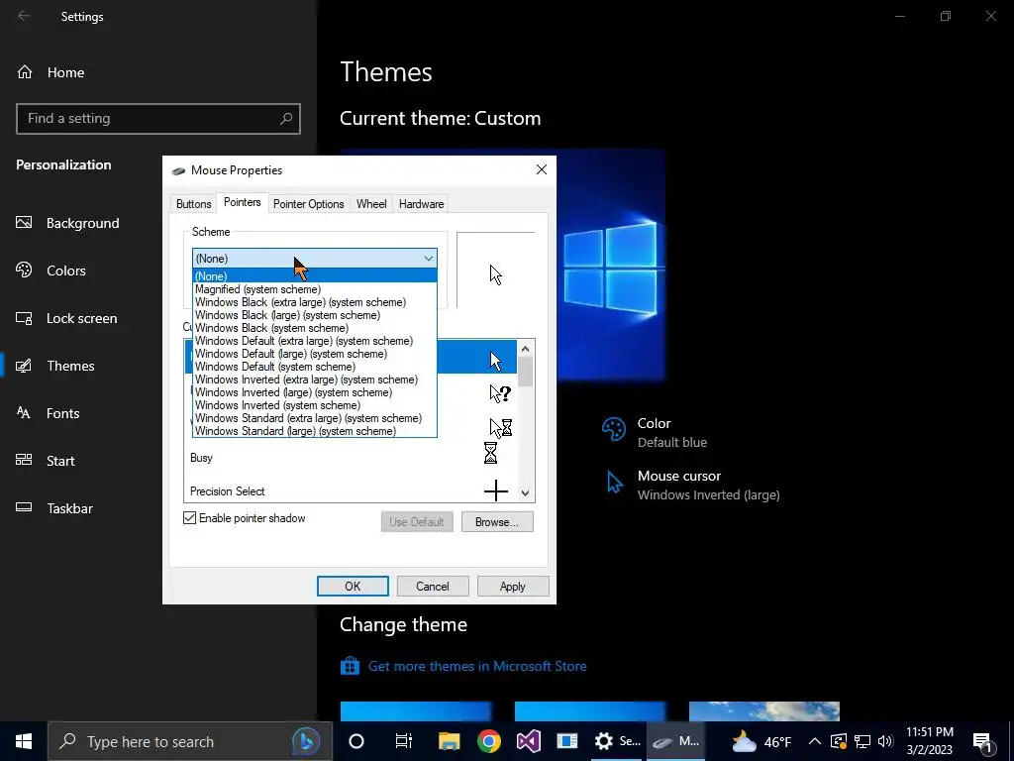1014x761 pixels.
Task: Choose Windows Default (extra large) scheme
Action: click(315, 341)
